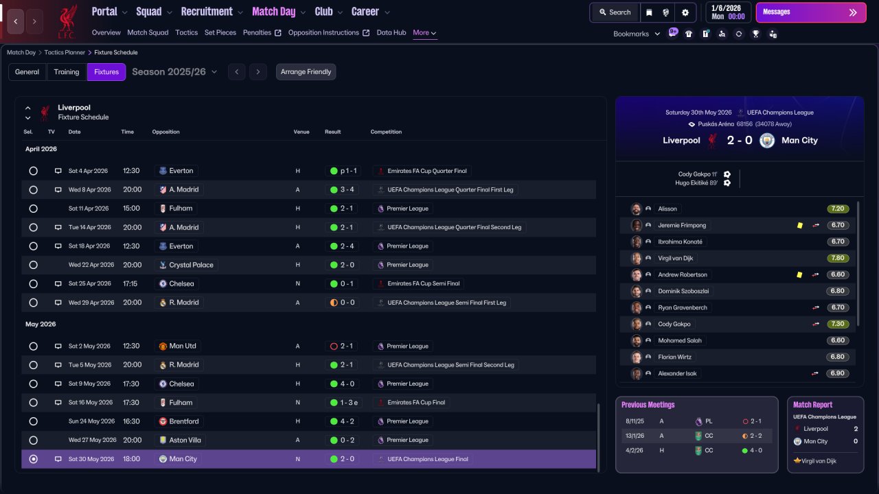Click the Search field

point(615,12)
